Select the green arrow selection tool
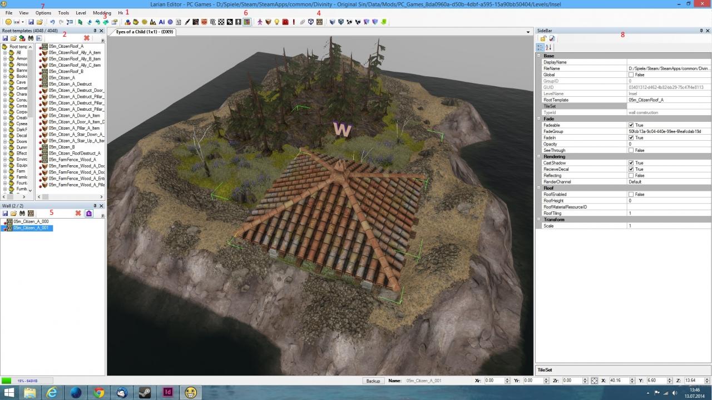Screen dimensions: 712x400 [x=80, y=22]
